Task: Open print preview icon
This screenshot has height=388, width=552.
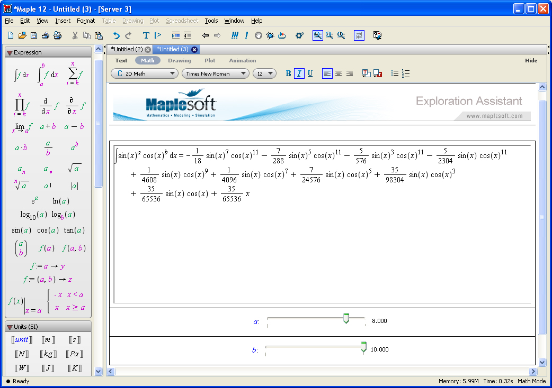Action: [57, 35]
